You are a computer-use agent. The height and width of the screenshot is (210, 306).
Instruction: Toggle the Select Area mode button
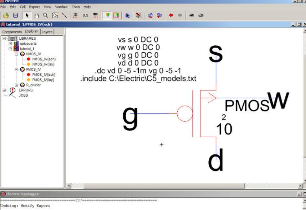(x=116, y=15)
